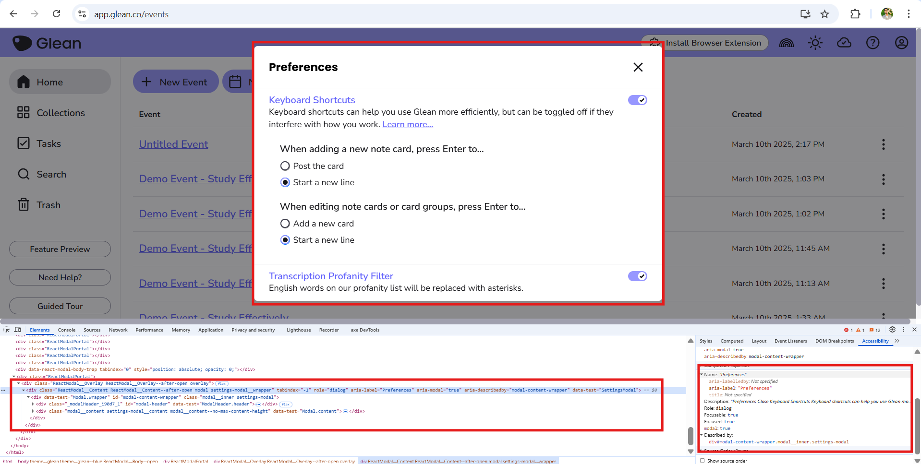Expand the modal-header div node

tap(33, 404)
